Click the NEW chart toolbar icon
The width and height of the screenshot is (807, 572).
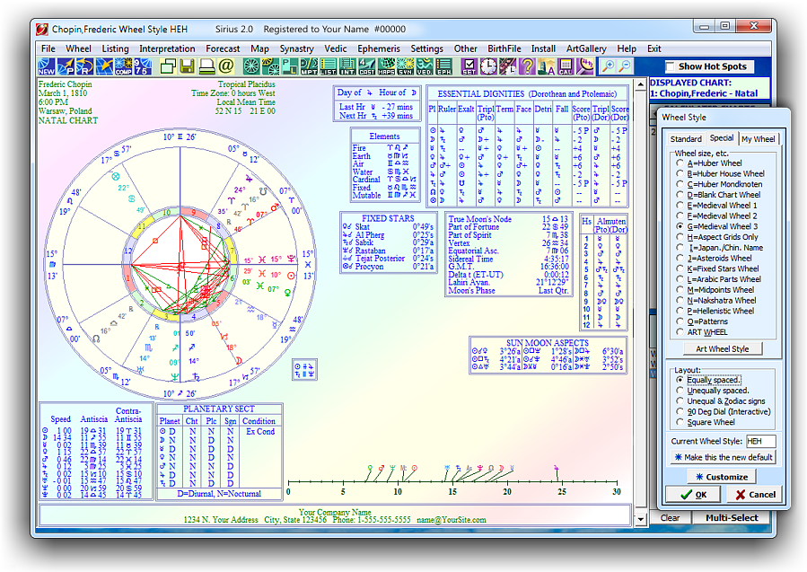click(47, 66)
